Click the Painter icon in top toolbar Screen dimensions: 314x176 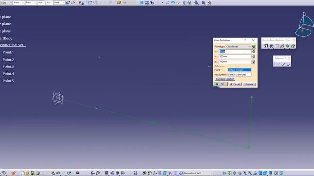[68, 3]
